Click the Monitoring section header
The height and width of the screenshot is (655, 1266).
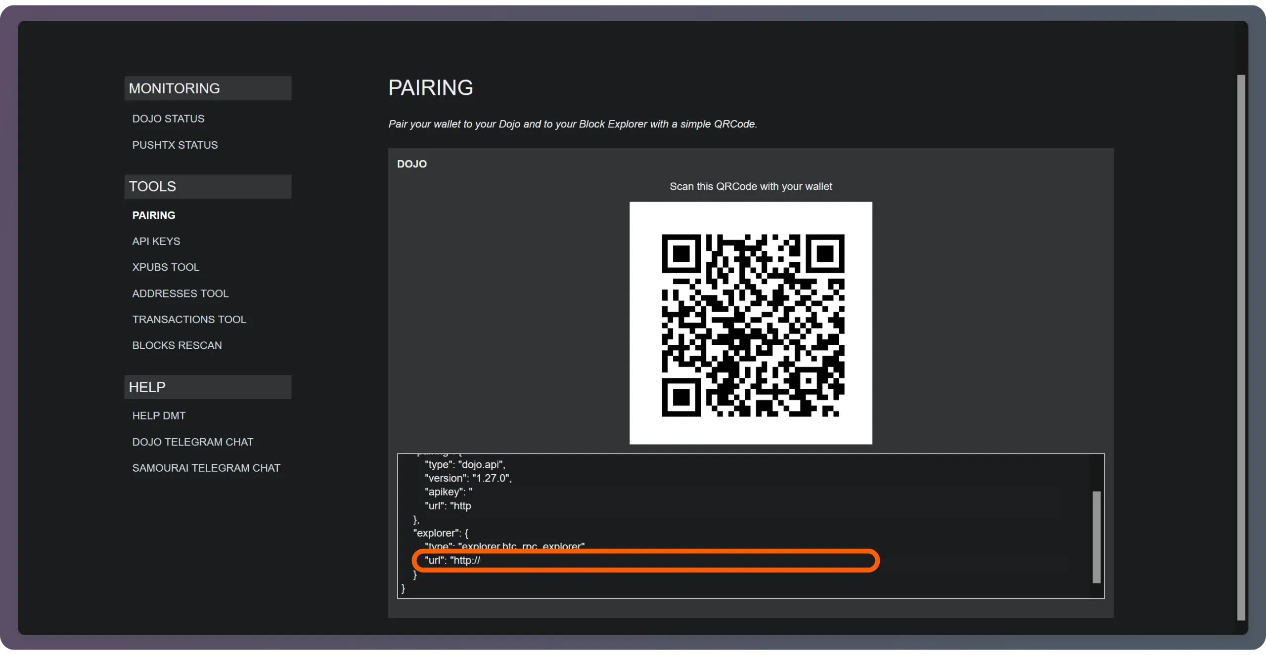(208, 88)
